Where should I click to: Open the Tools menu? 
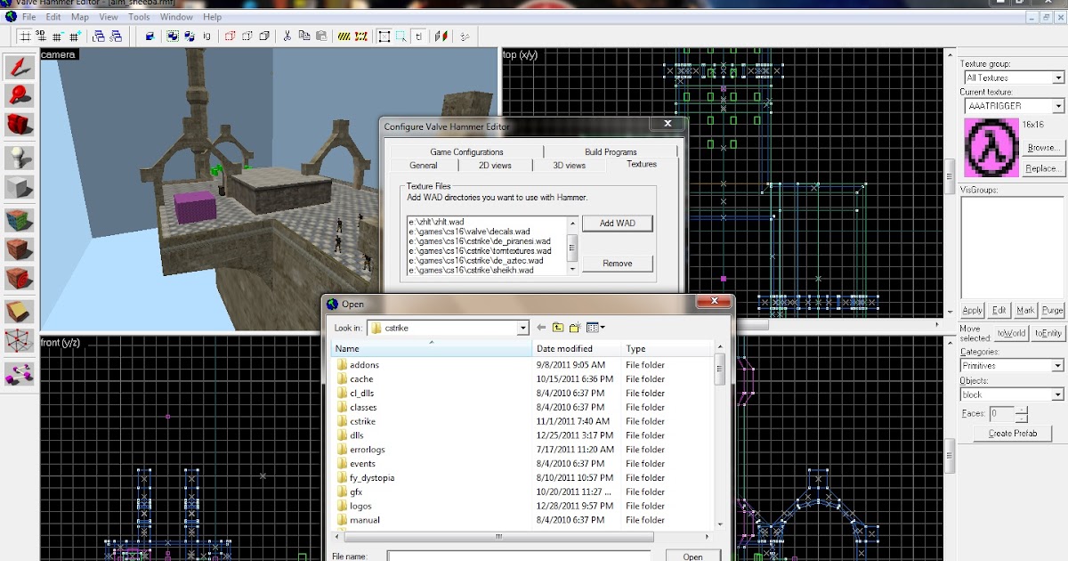pos(139,17)
